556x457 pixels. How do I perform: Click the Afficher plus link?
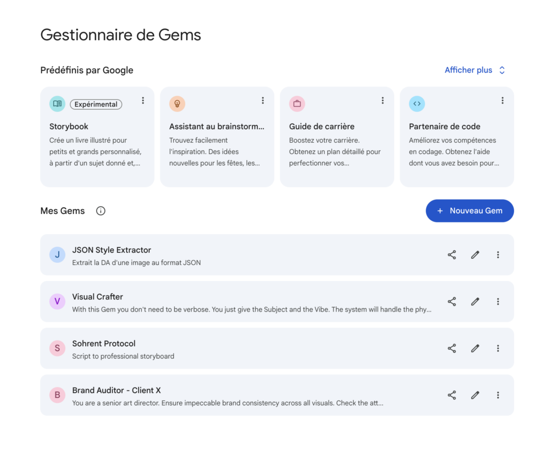[x=468, y=70]
